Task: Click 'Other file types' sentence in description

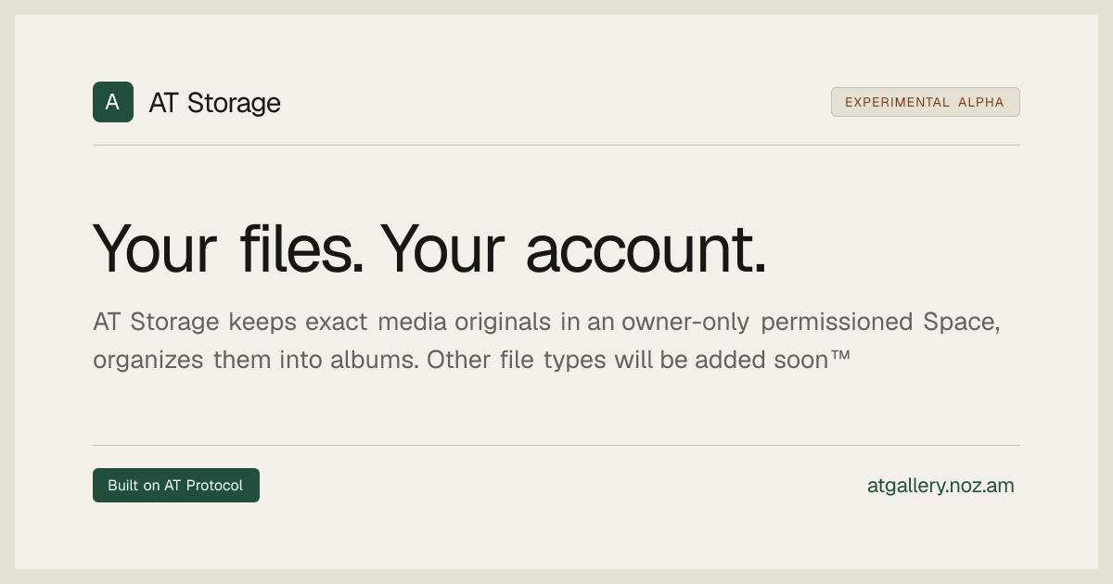Action: point(515,360)
